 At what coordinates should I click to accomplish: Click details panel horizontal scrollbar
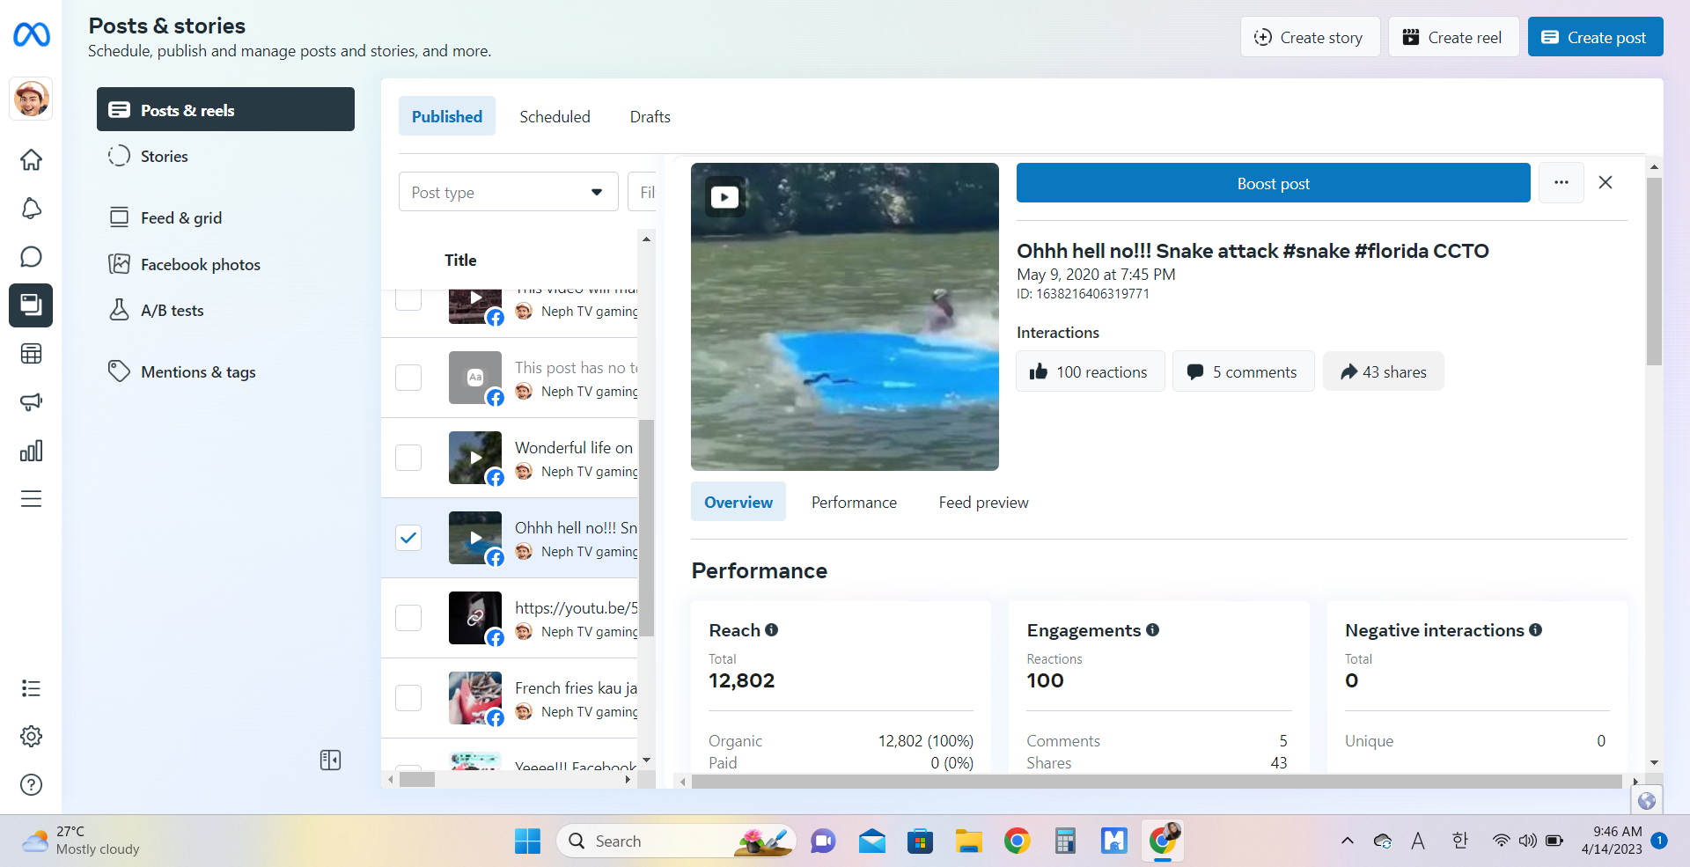(x=1157, y=782)
